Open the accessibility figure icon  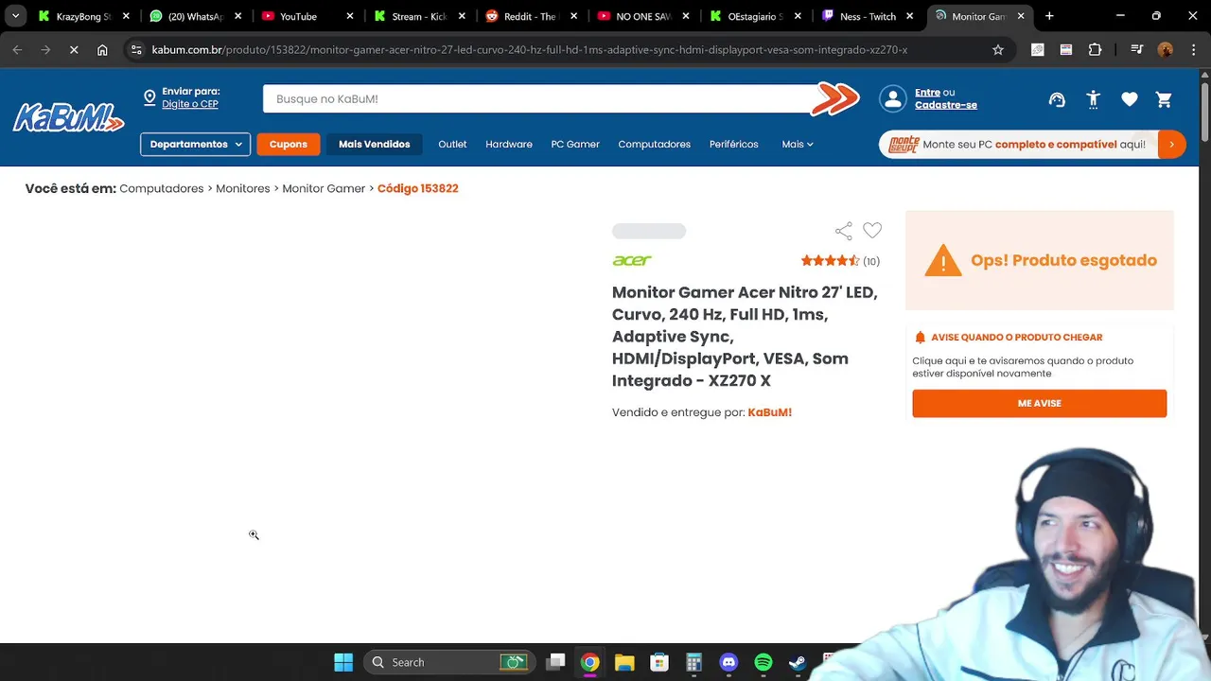point(1094,99)
